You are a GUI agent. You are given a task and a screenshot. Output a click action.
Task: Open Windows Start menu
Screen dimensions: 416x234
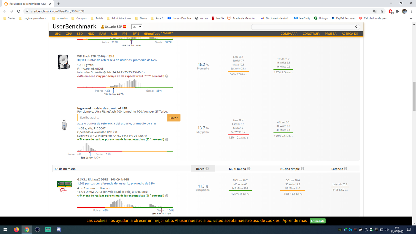pyautogui.click(x=5, y=229)
